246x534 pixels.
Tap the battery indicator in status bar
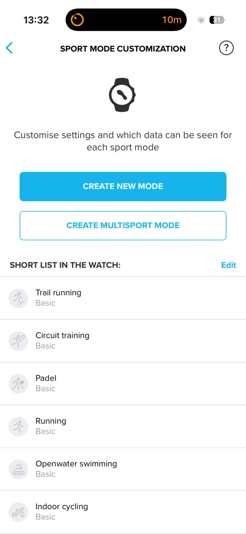click(x=217, y=20)
